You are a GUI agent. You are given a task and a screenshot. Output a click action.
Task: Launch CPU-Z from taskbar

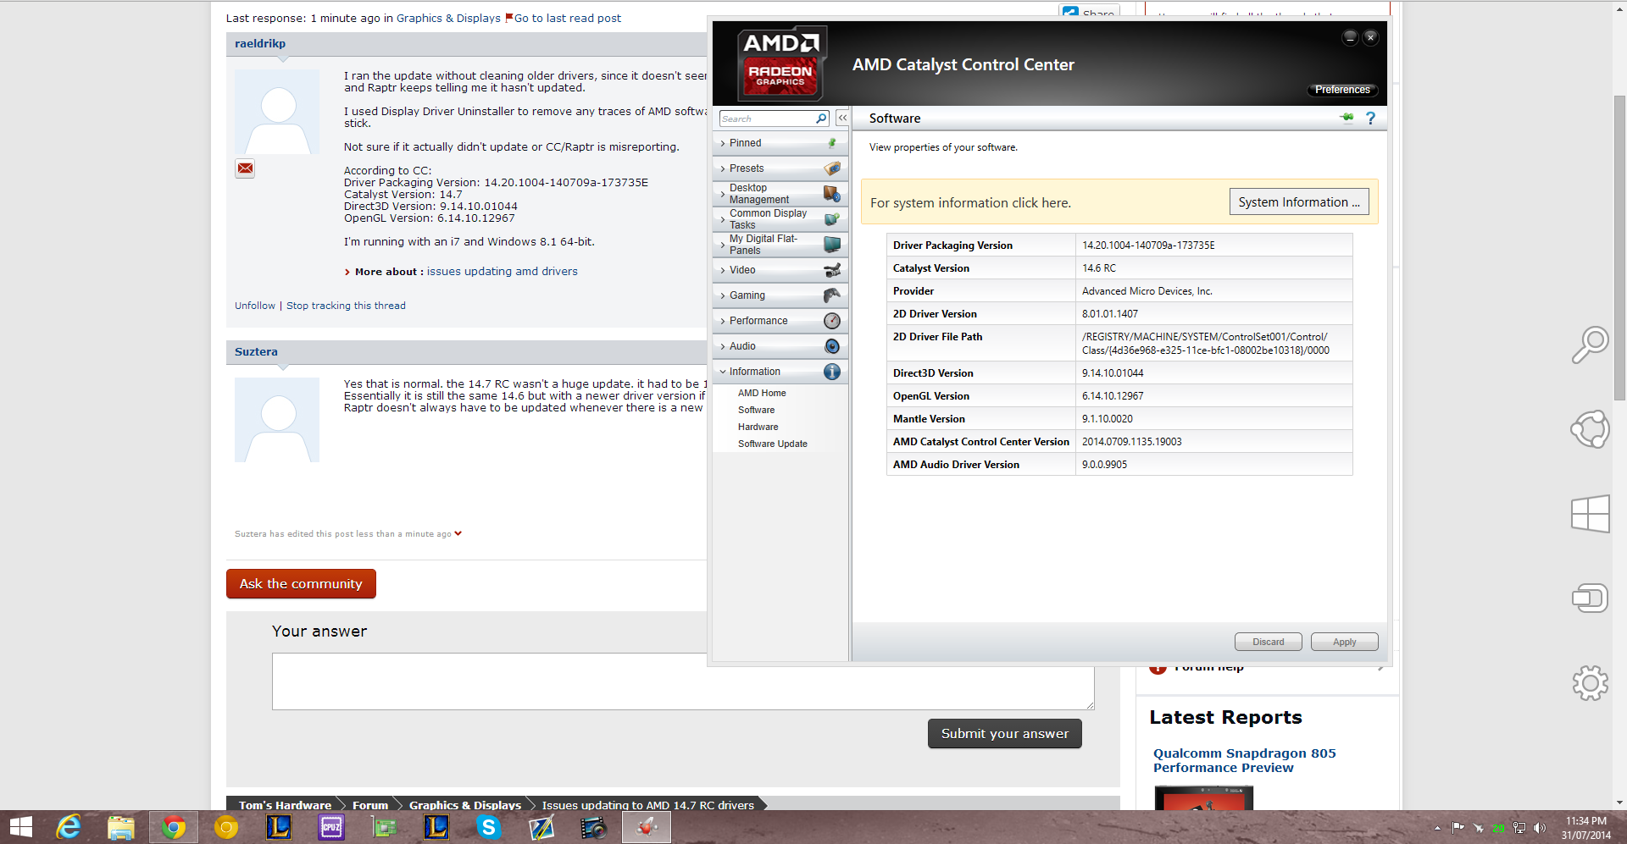point(331,827)
